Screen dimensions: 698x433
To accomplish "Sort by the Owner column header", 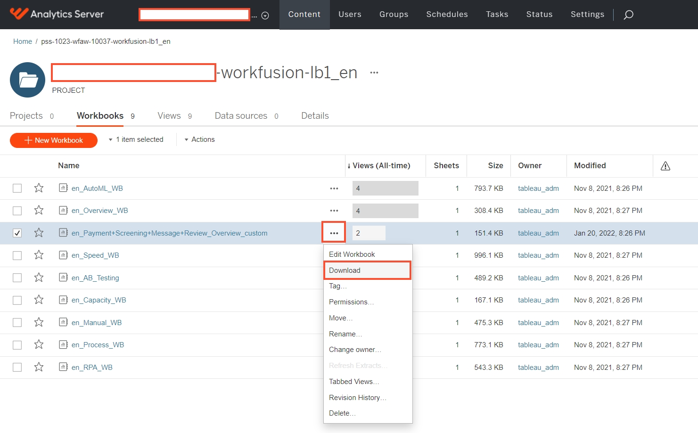I will coord(530,166).
